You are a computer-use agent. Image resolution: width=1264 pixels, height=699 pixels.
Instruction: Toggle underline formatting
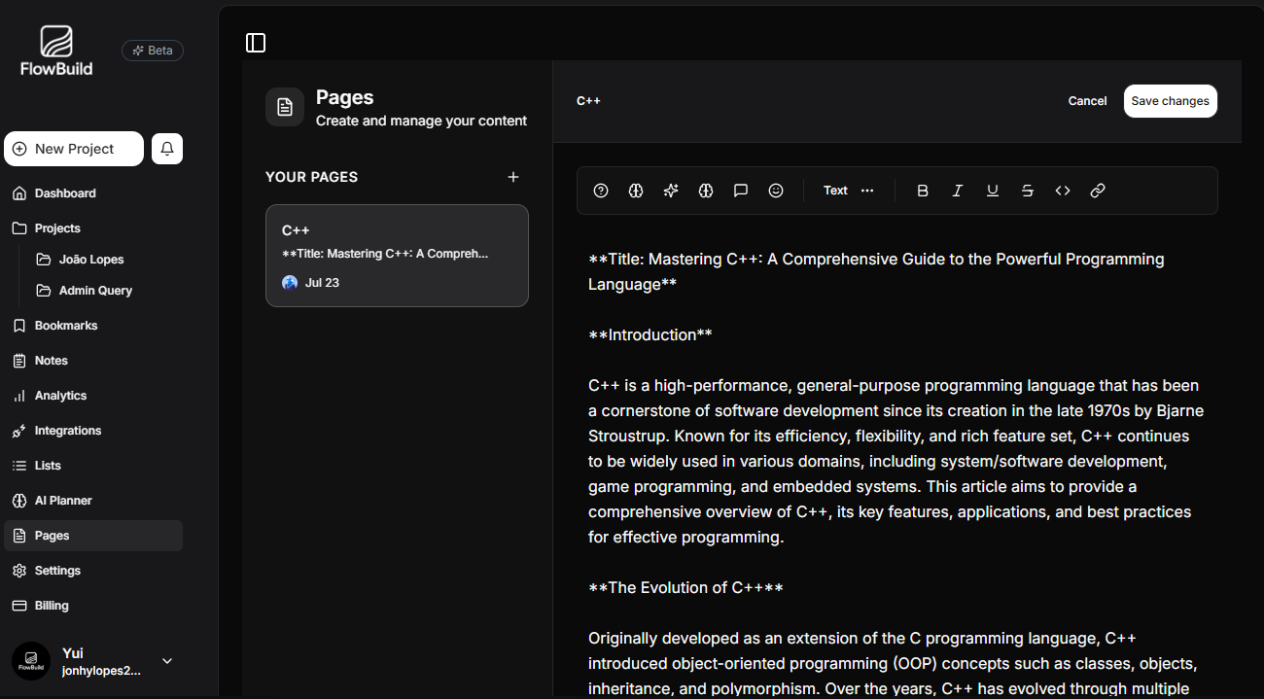993,191
